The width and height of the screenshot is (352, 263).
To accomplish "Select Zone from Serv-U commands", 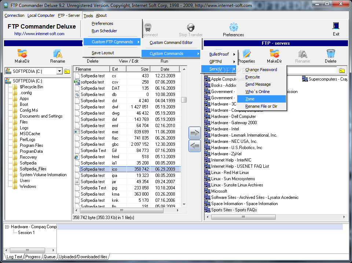I will point(262,99).
